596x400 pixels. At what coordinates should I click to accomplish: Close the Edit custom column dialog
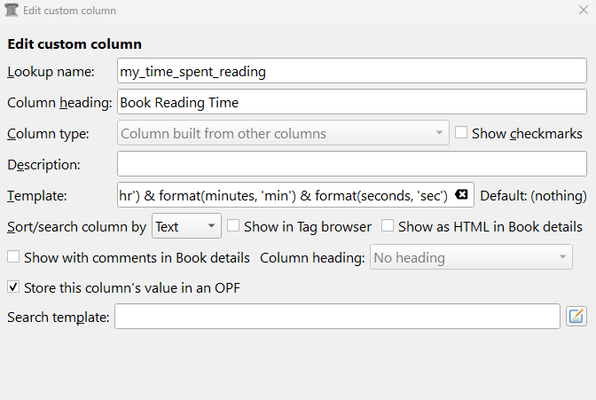[583, 11]
